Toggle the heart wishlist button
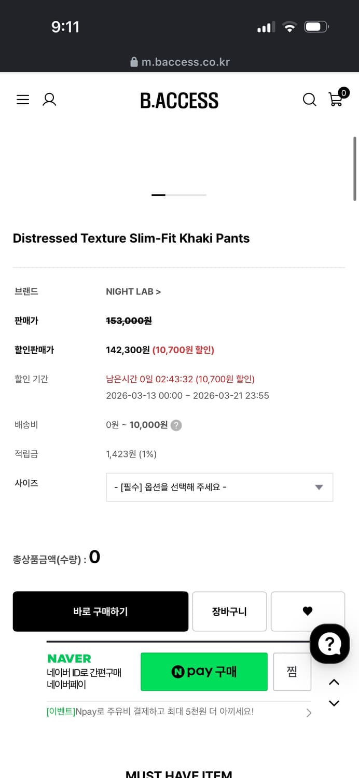359x778 pixels. pyautogui.click(x=308, y=612)
